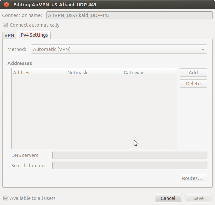Click the Address column header
215x205 pixels.
[39, 73]
